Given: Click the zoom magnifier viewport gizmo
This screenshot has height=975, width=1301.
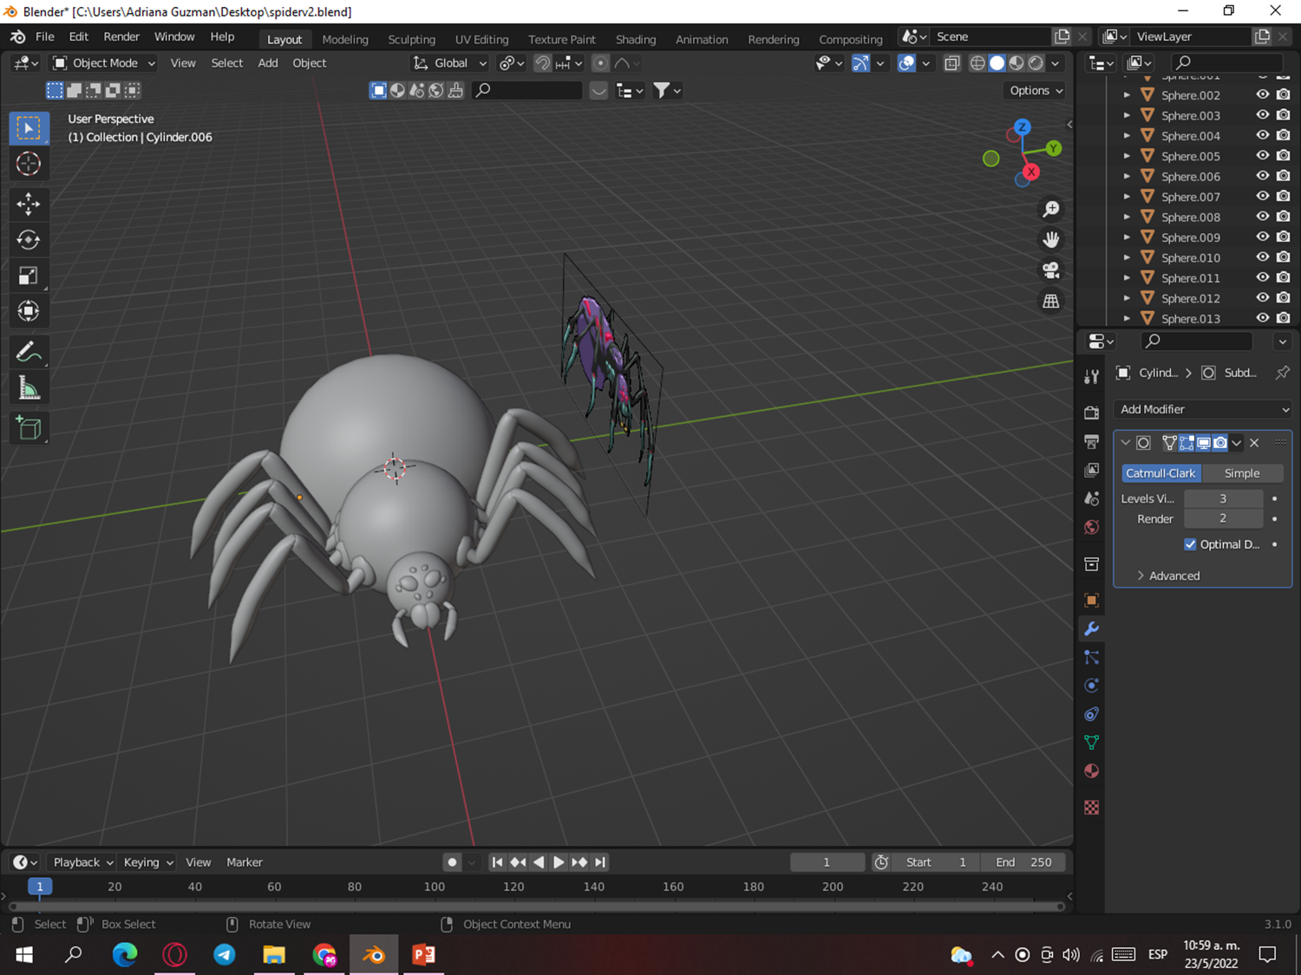Looking at the screenshot, I should click(1051, 209).
